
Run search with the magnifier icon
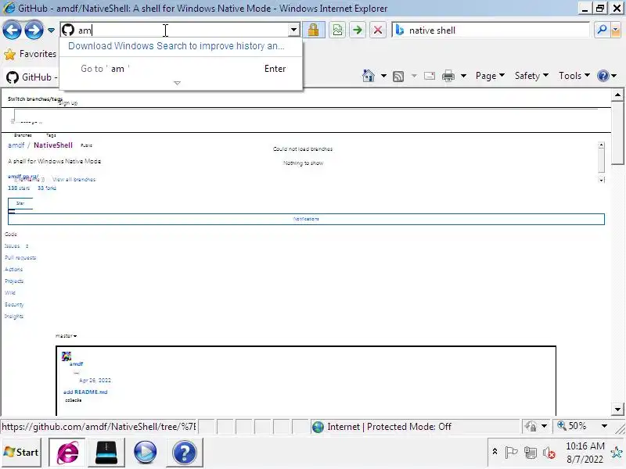click(602, 30)
